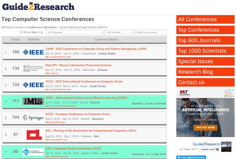Click the Publisher column header
The width and height of the screenshot is (236, 159).
(x=34, y=39)
